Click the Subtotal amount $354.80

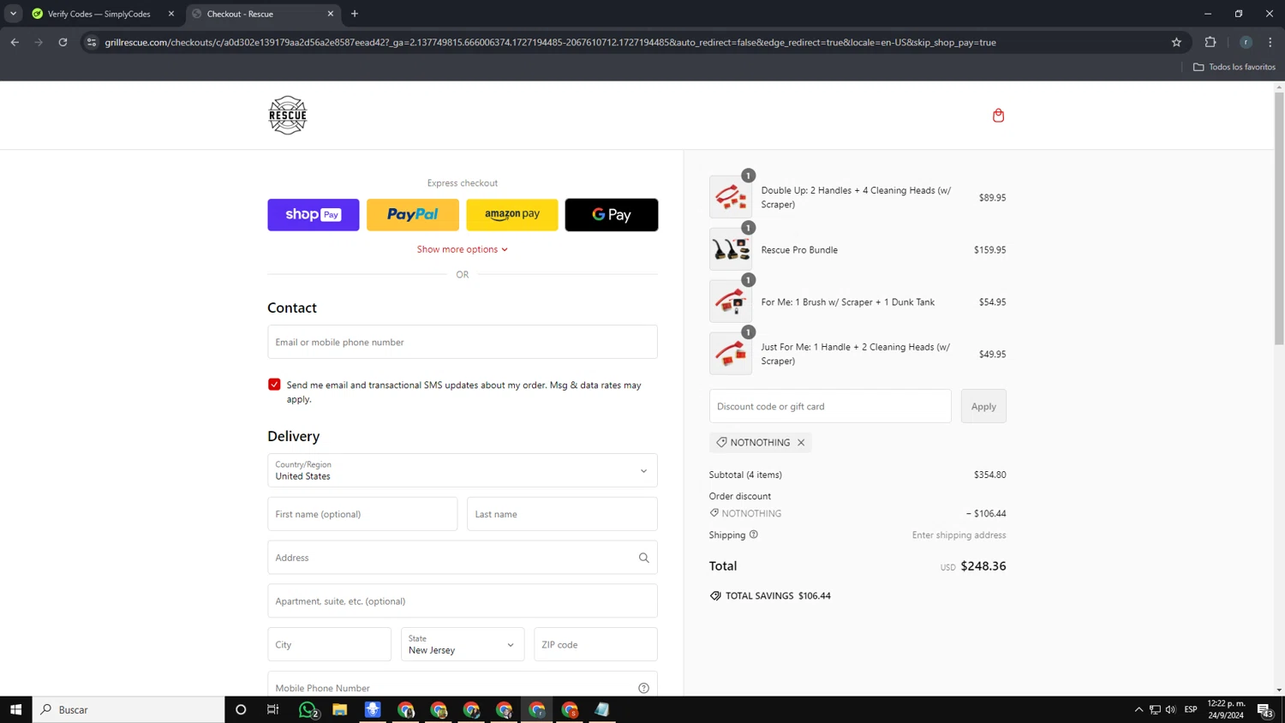tap(990, 475)
